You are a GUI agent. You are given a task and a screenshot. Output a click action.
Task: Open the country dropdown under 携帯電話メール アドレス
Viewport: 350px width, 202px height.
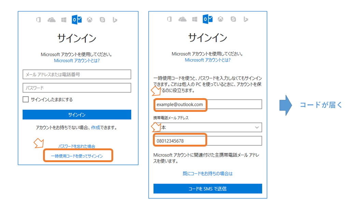[x=207, y=127]
